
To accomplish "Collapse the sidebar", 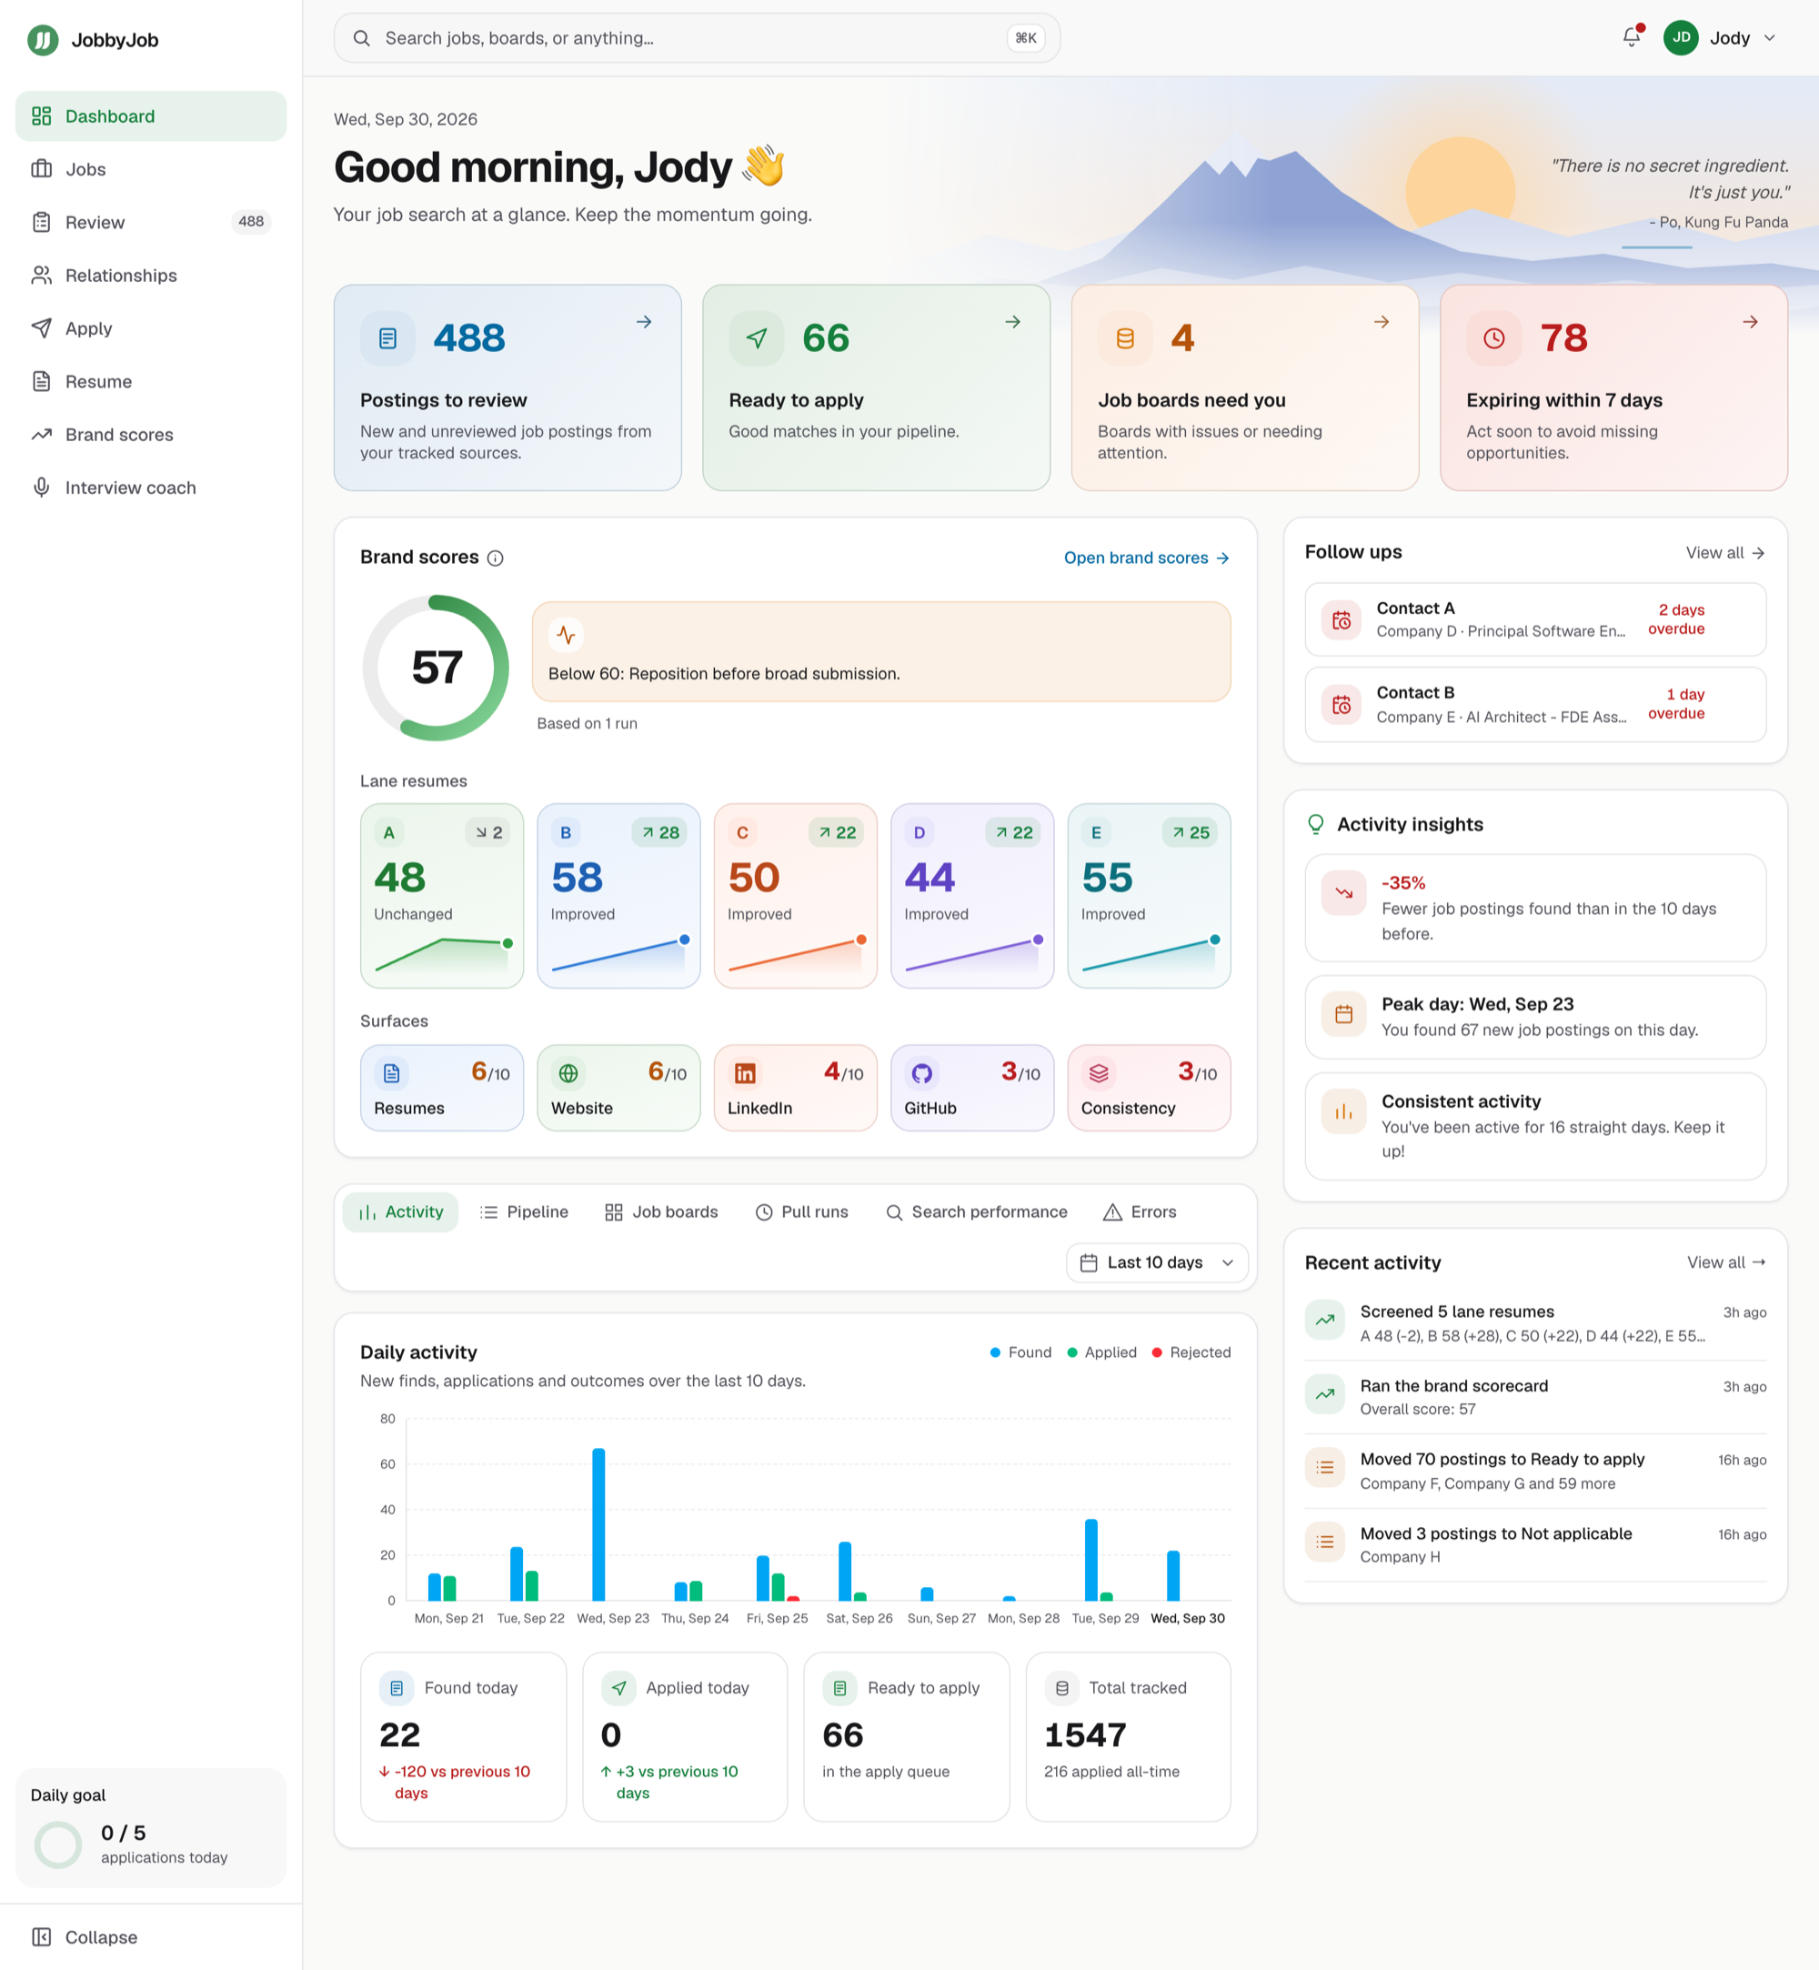I will pyautogui.click(x=151, y=1936).
